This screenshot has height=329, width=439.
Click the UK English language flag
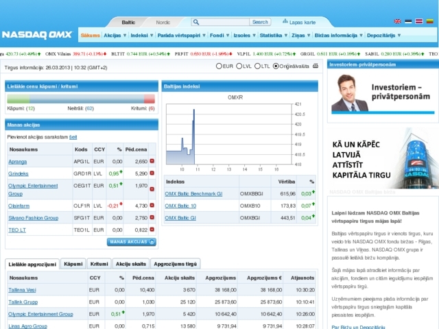coord(398,22)
